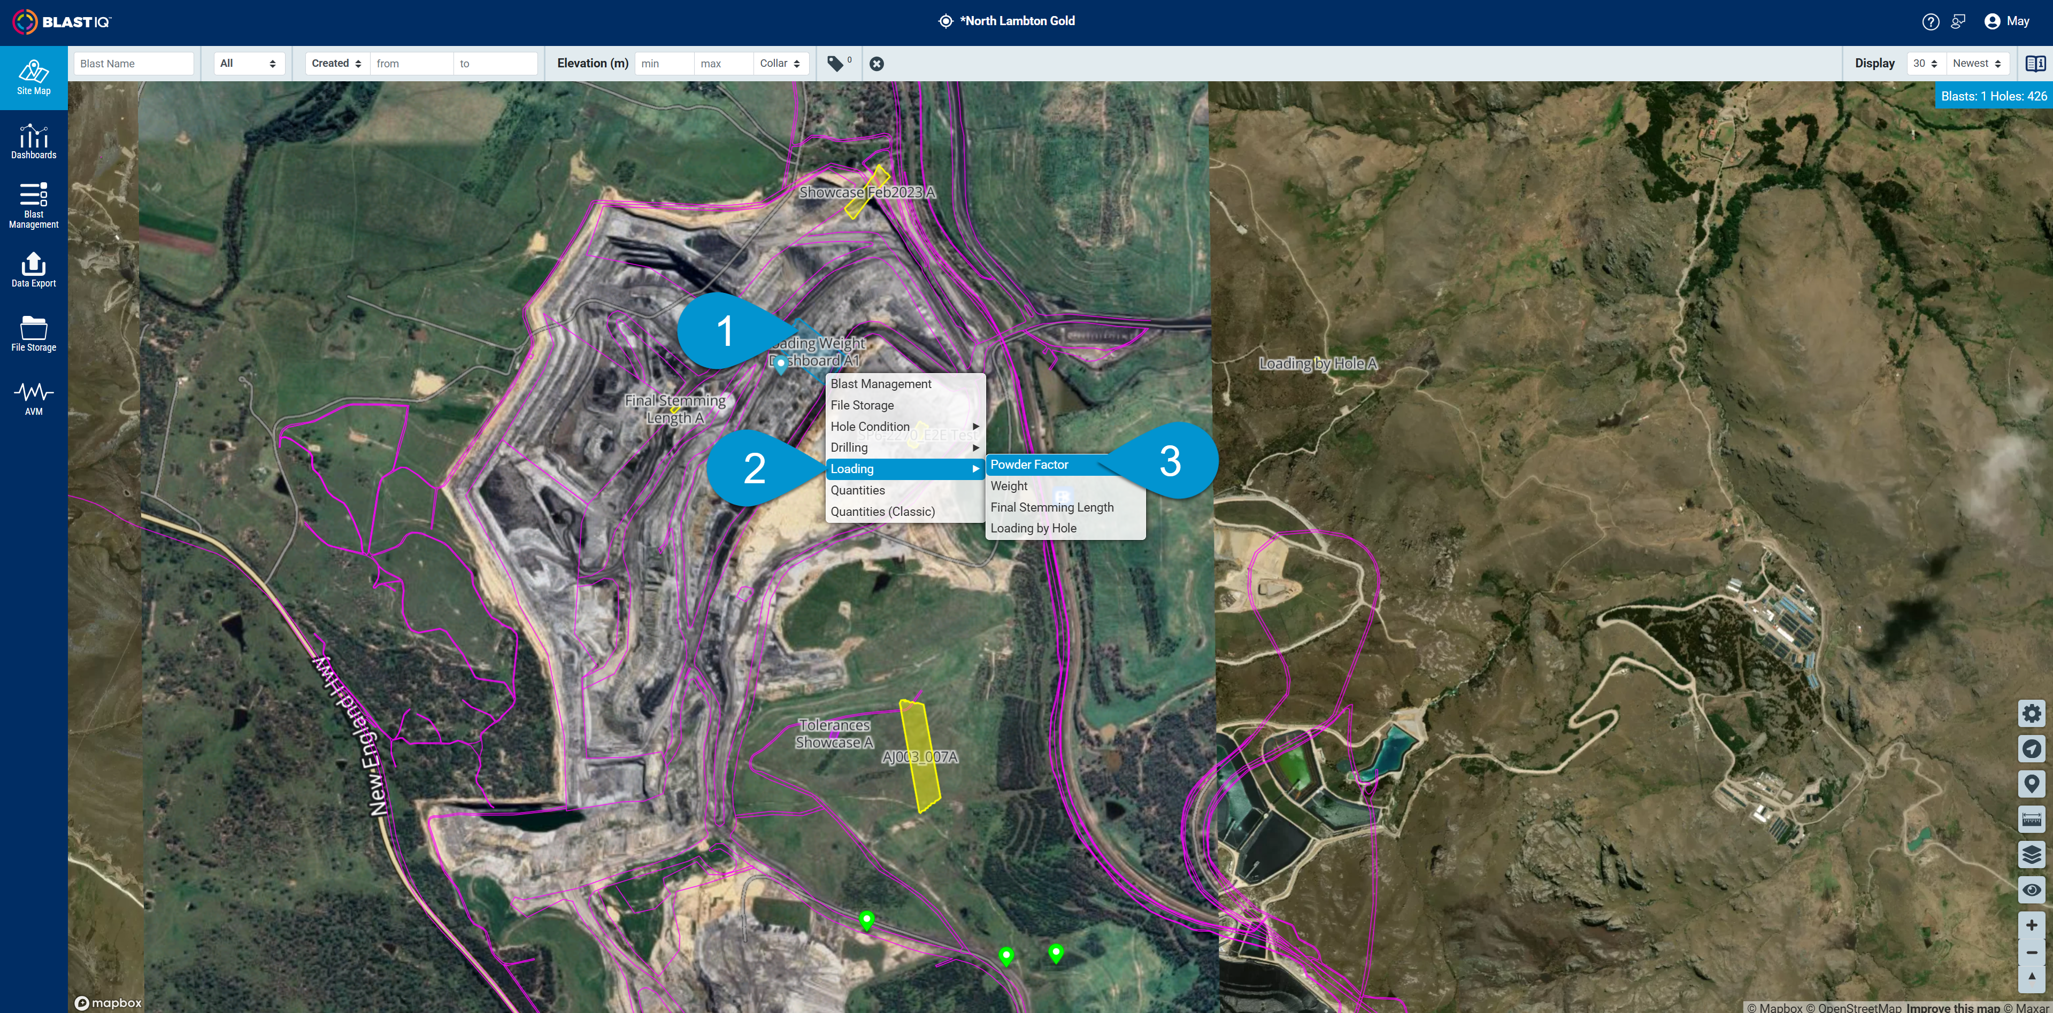Select Quantities in context menu
The height and width of the screenshot is (1013, 2053).
pyautogui.click(x=905, y=491)
